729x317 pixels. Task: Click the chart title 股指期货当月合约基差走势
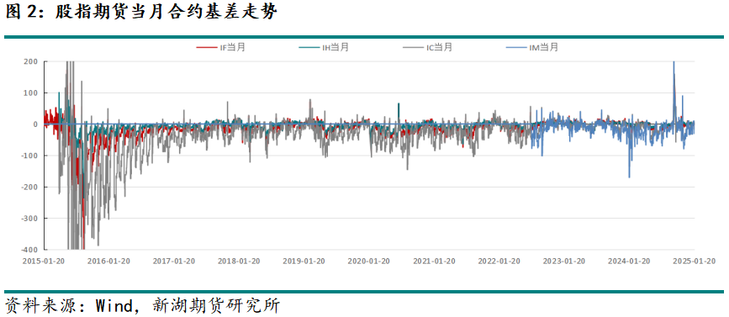[x=166, y=13]
